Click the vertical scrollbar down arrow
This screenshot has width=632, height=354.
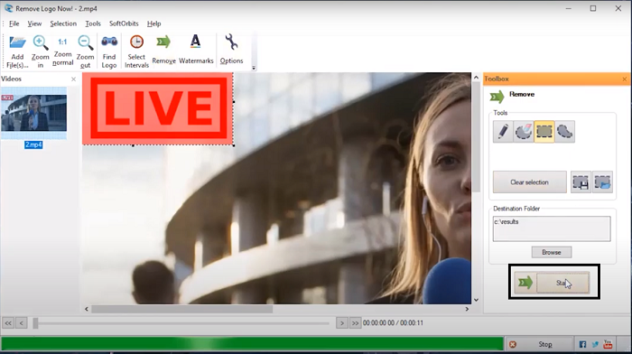(x=476, y=300)
